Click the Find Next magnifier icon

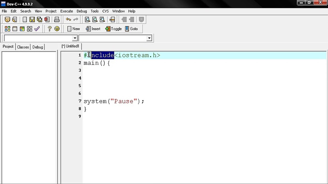point(102,19)
